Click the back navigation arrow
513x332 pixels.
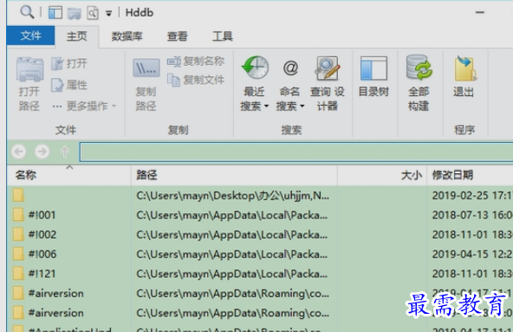click(x=19, y=152)
